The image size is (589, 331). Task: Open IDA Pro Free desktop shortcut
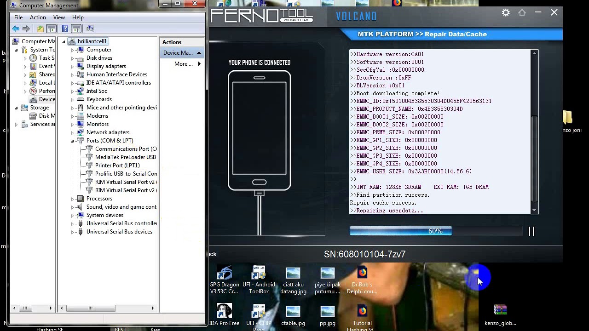[224, 315]
